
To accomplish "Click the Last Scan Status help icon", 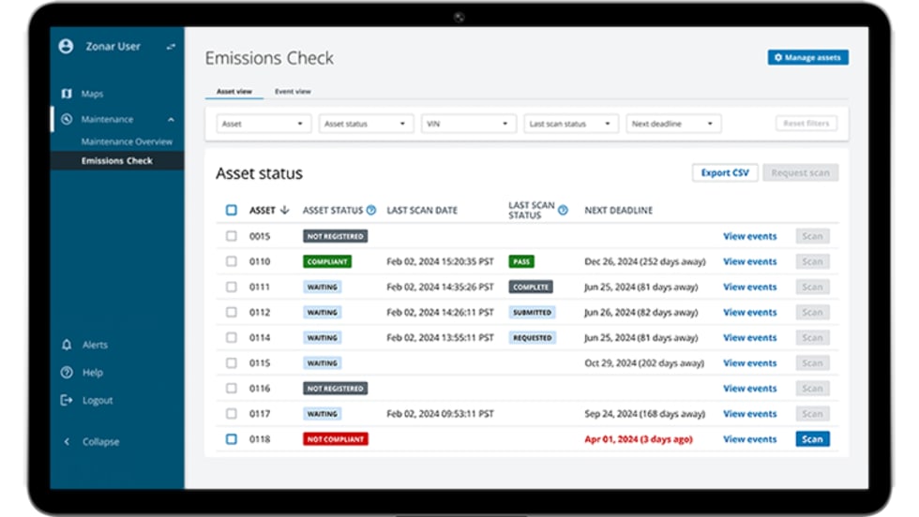I will pos(563,210).
